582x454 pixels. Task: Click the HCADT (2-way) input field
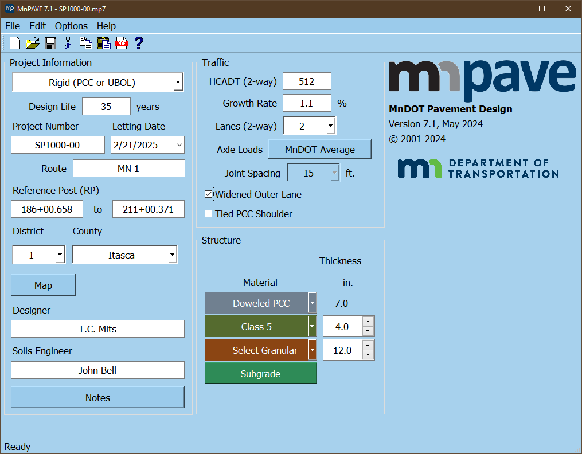(x=307, y=82)
